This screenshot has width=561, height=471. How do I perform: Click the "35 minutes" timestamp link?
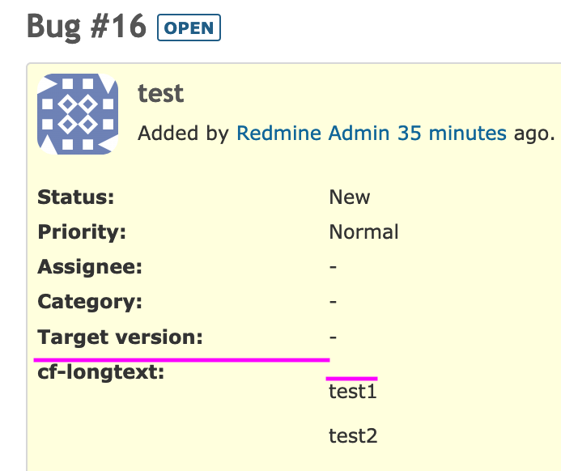click(x=452, y=134)
